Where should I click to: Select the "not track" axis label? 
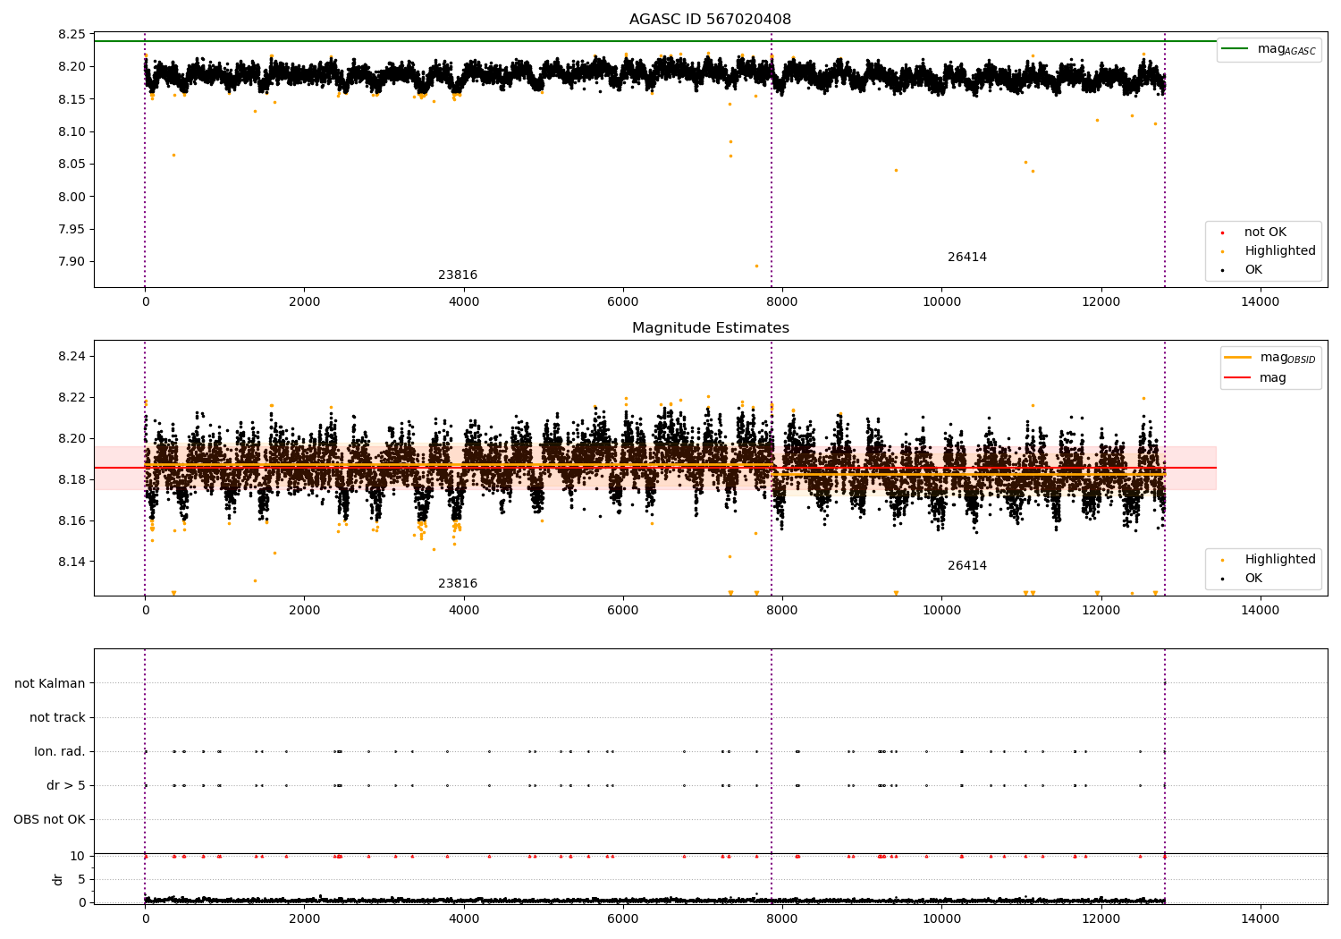click(57, 717)
